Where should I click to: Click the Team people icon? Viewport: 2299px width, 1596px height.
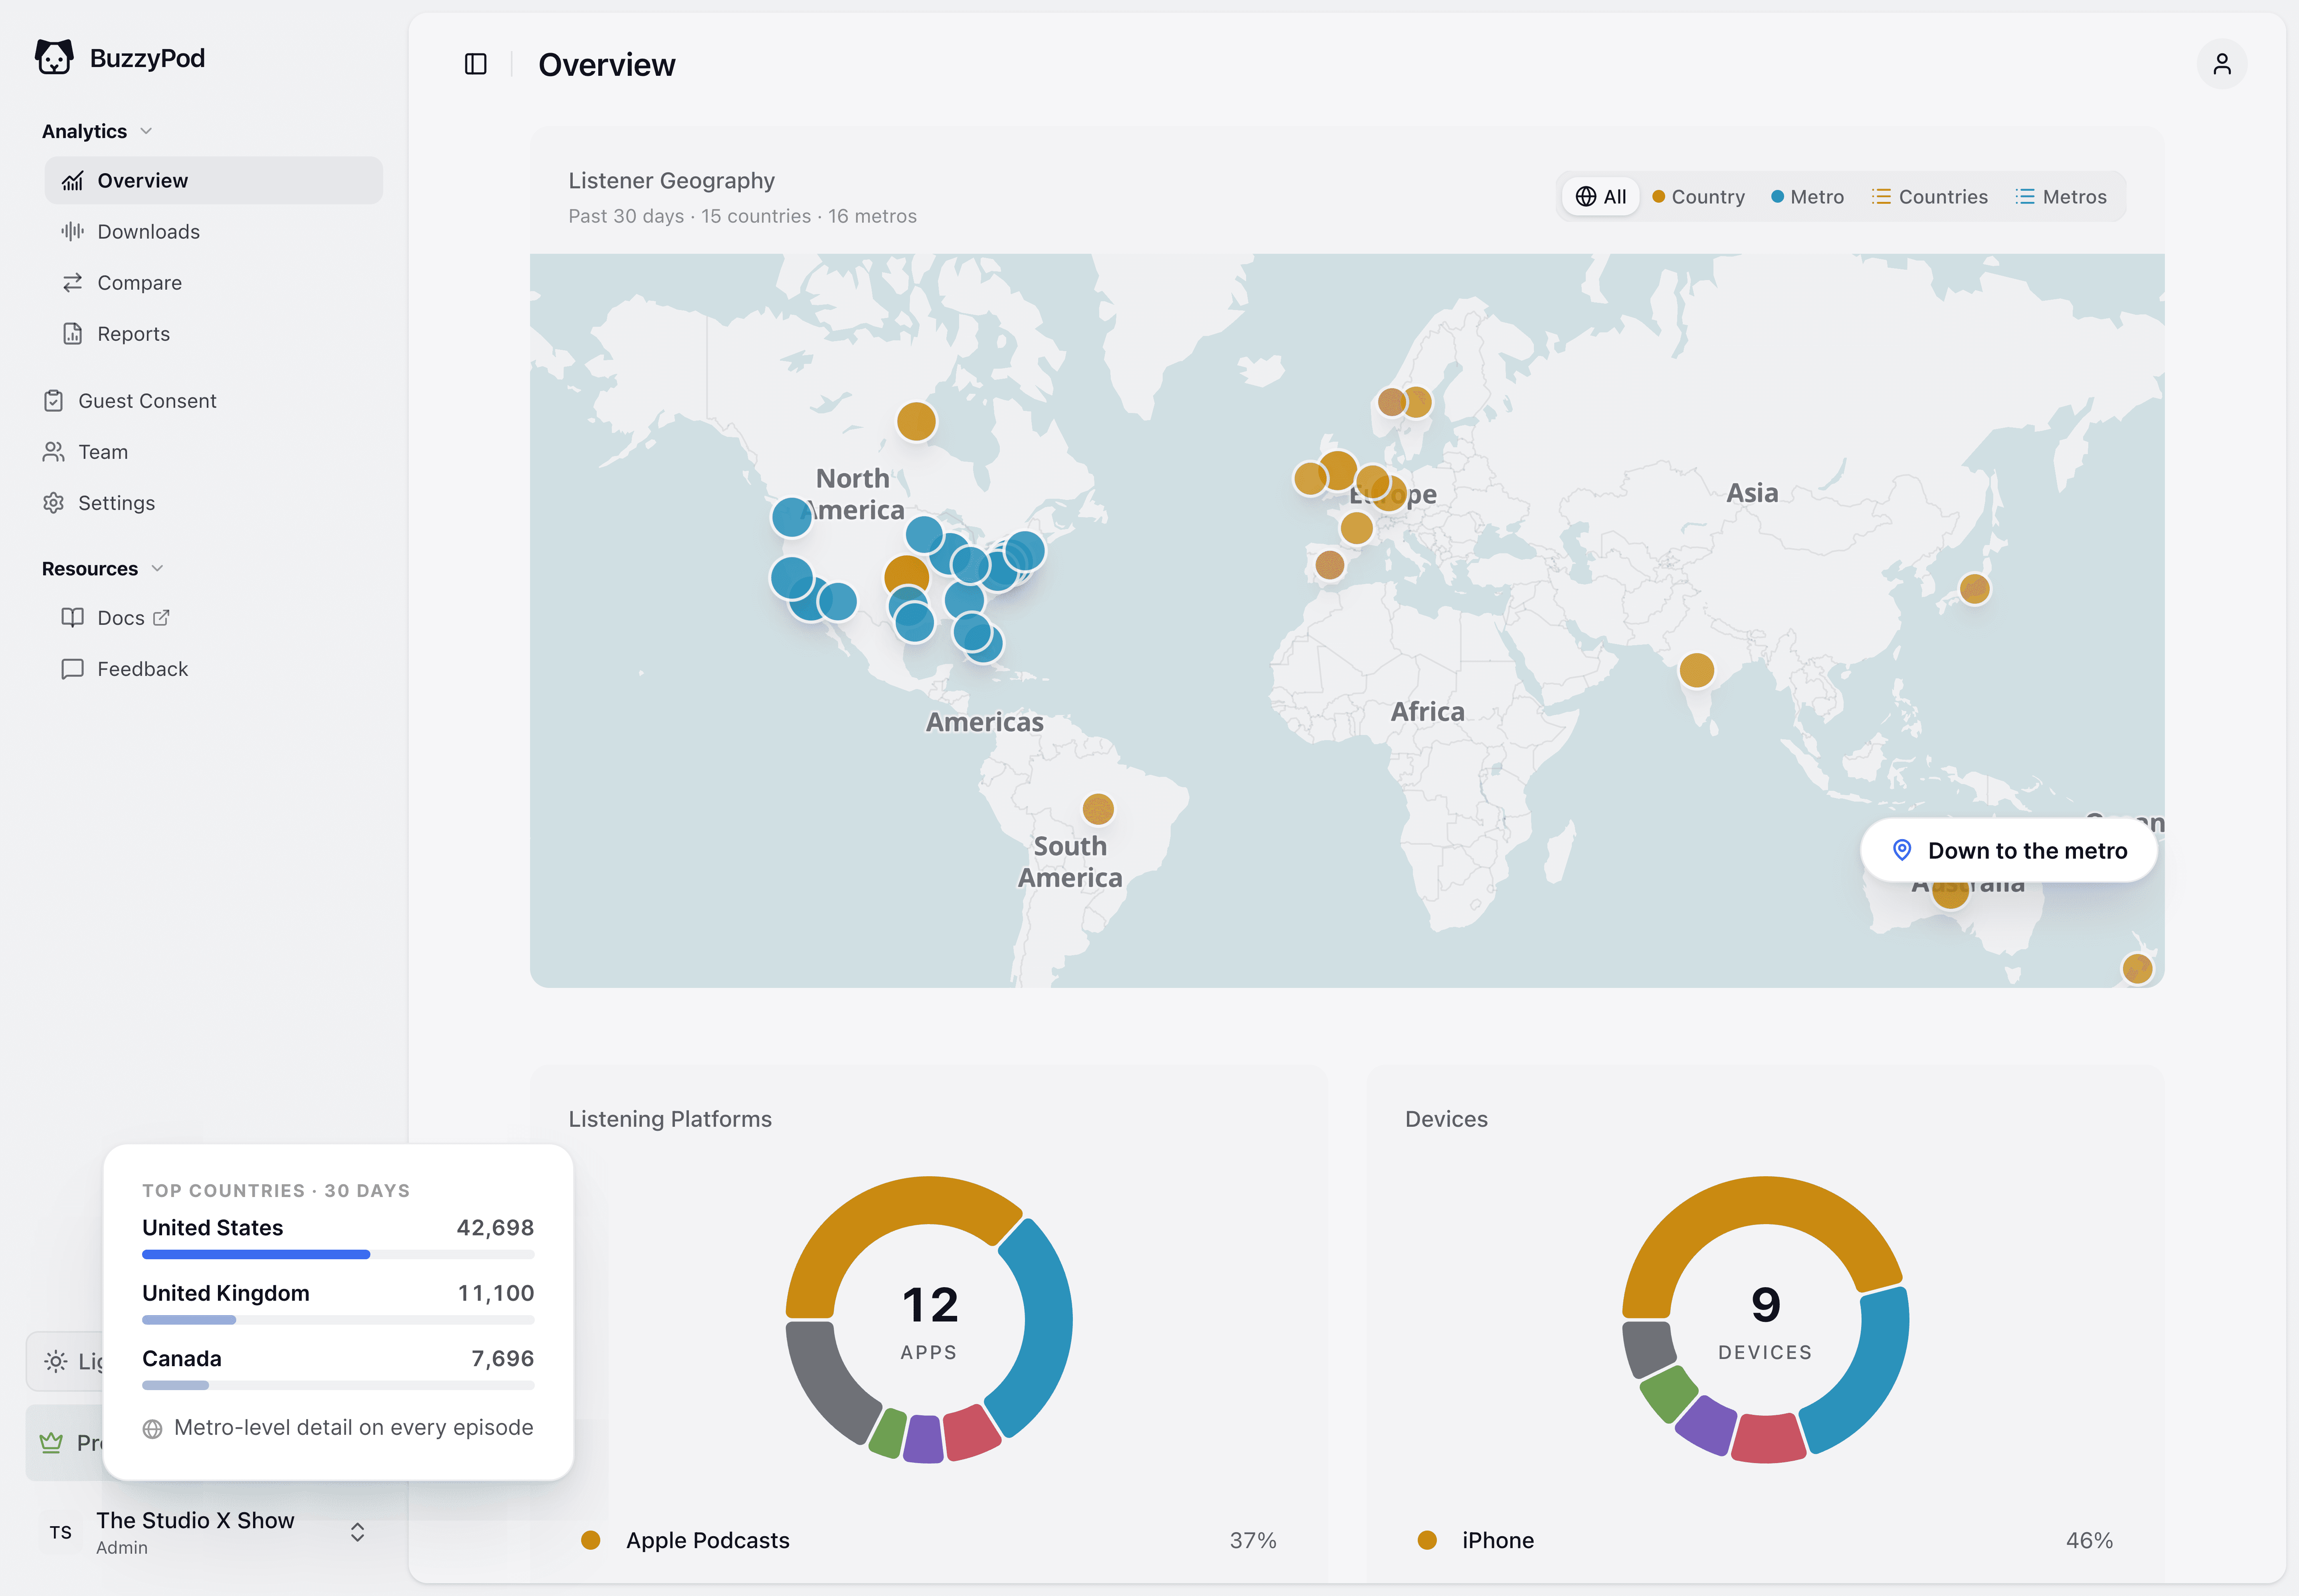click(53, 452)
